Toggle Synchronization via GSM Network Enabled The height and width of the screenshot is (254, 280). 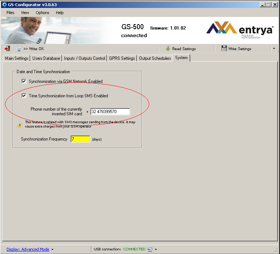click(24, 81)
